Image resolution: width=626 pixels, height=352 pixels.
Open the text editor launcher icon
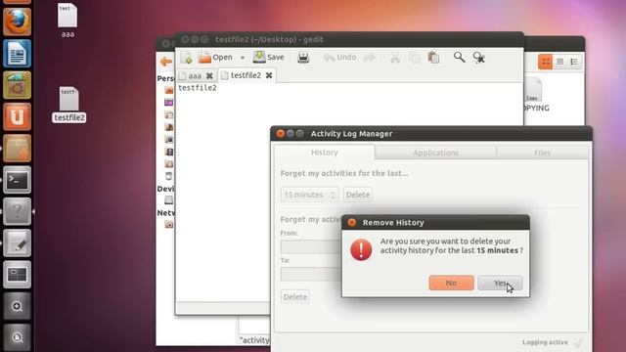pyautogui.click(x=17, y=243)
